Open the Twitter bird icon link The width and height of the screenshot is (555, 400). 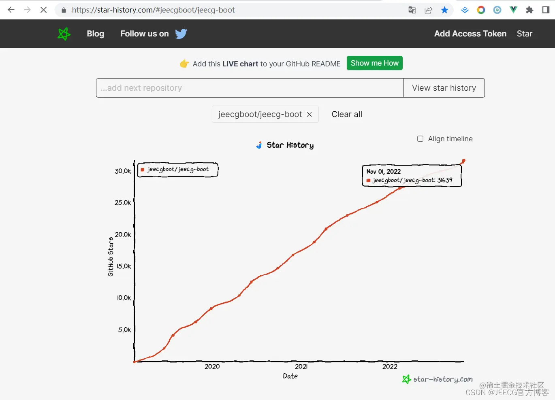click(x=181, y=34)
